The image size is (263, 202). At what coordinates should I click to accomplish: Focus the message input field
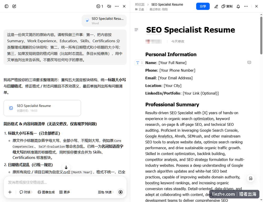point(65,182)
